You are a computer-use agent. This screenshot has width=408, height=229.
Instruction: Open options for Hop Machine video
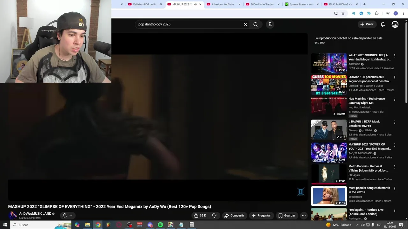tap(395, 99)
